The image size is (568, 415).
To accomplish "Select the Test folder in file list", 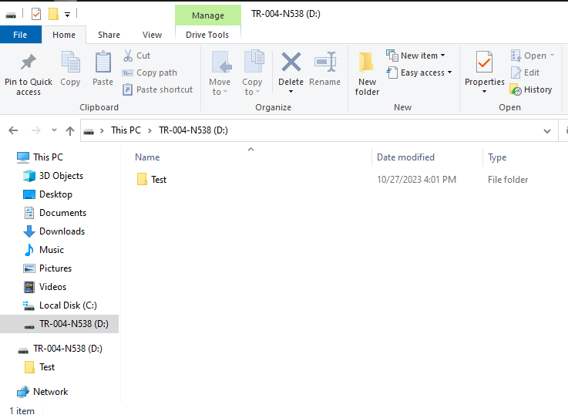I will pos(158,180).
